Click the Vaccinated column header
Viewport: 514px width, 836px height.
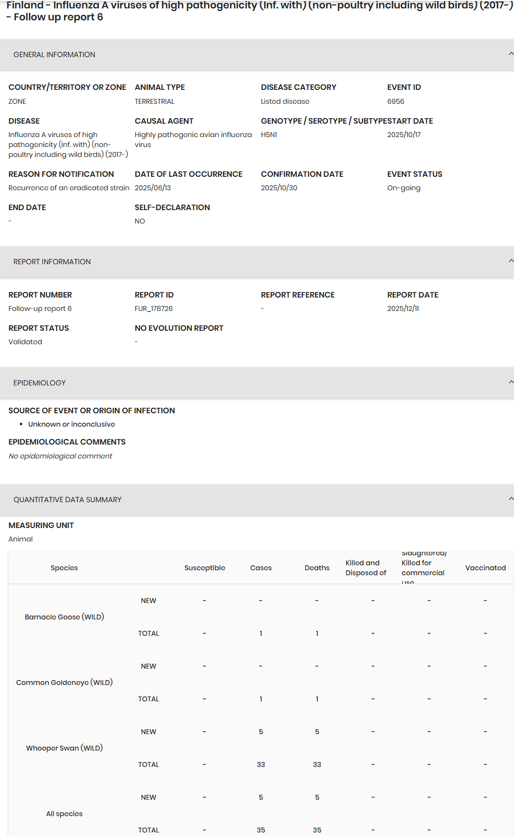tap(485, 568)
